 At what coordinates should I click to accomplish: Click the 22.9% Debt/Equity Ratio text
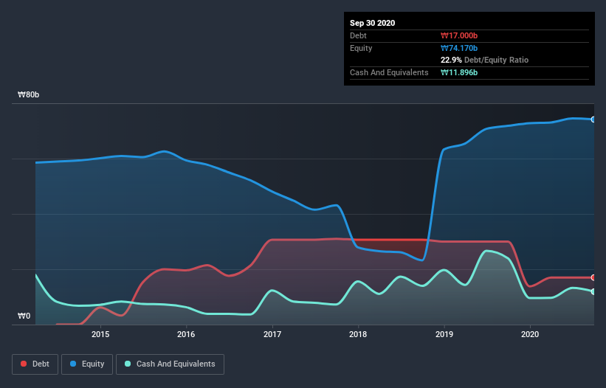484,60
